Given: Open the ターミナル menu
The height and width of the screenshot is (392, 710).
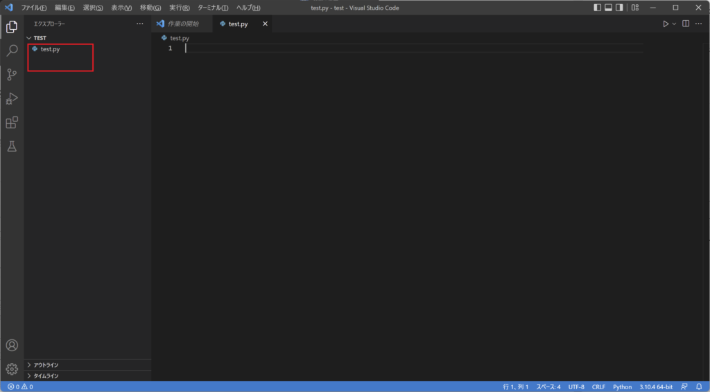Looking at the screenshot, I should (213, 8).
